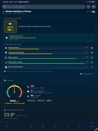
Task: Tap the 'STABILE — attività normale' status
Action: [14, 103]
